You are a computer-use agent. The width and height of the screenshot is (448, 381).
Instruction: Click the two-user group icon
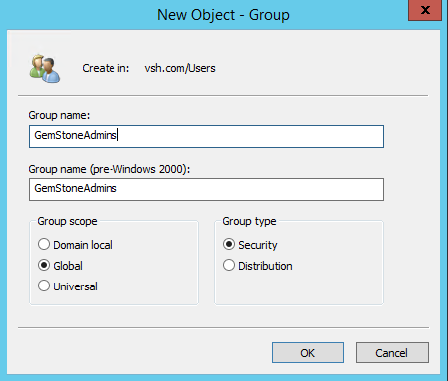click(x=45, y=69)
